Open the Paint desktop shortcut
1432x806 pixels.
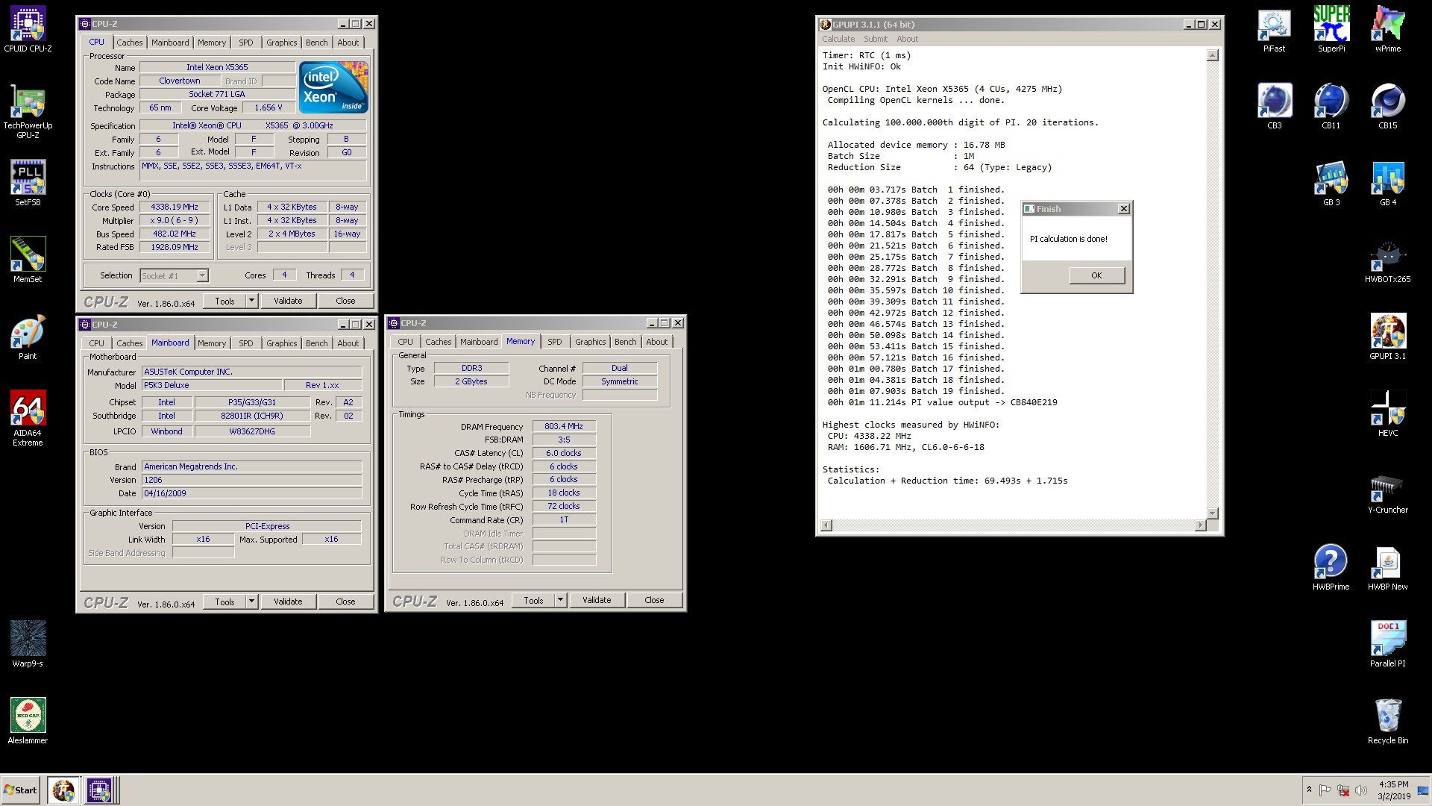[x=28, y=337]
